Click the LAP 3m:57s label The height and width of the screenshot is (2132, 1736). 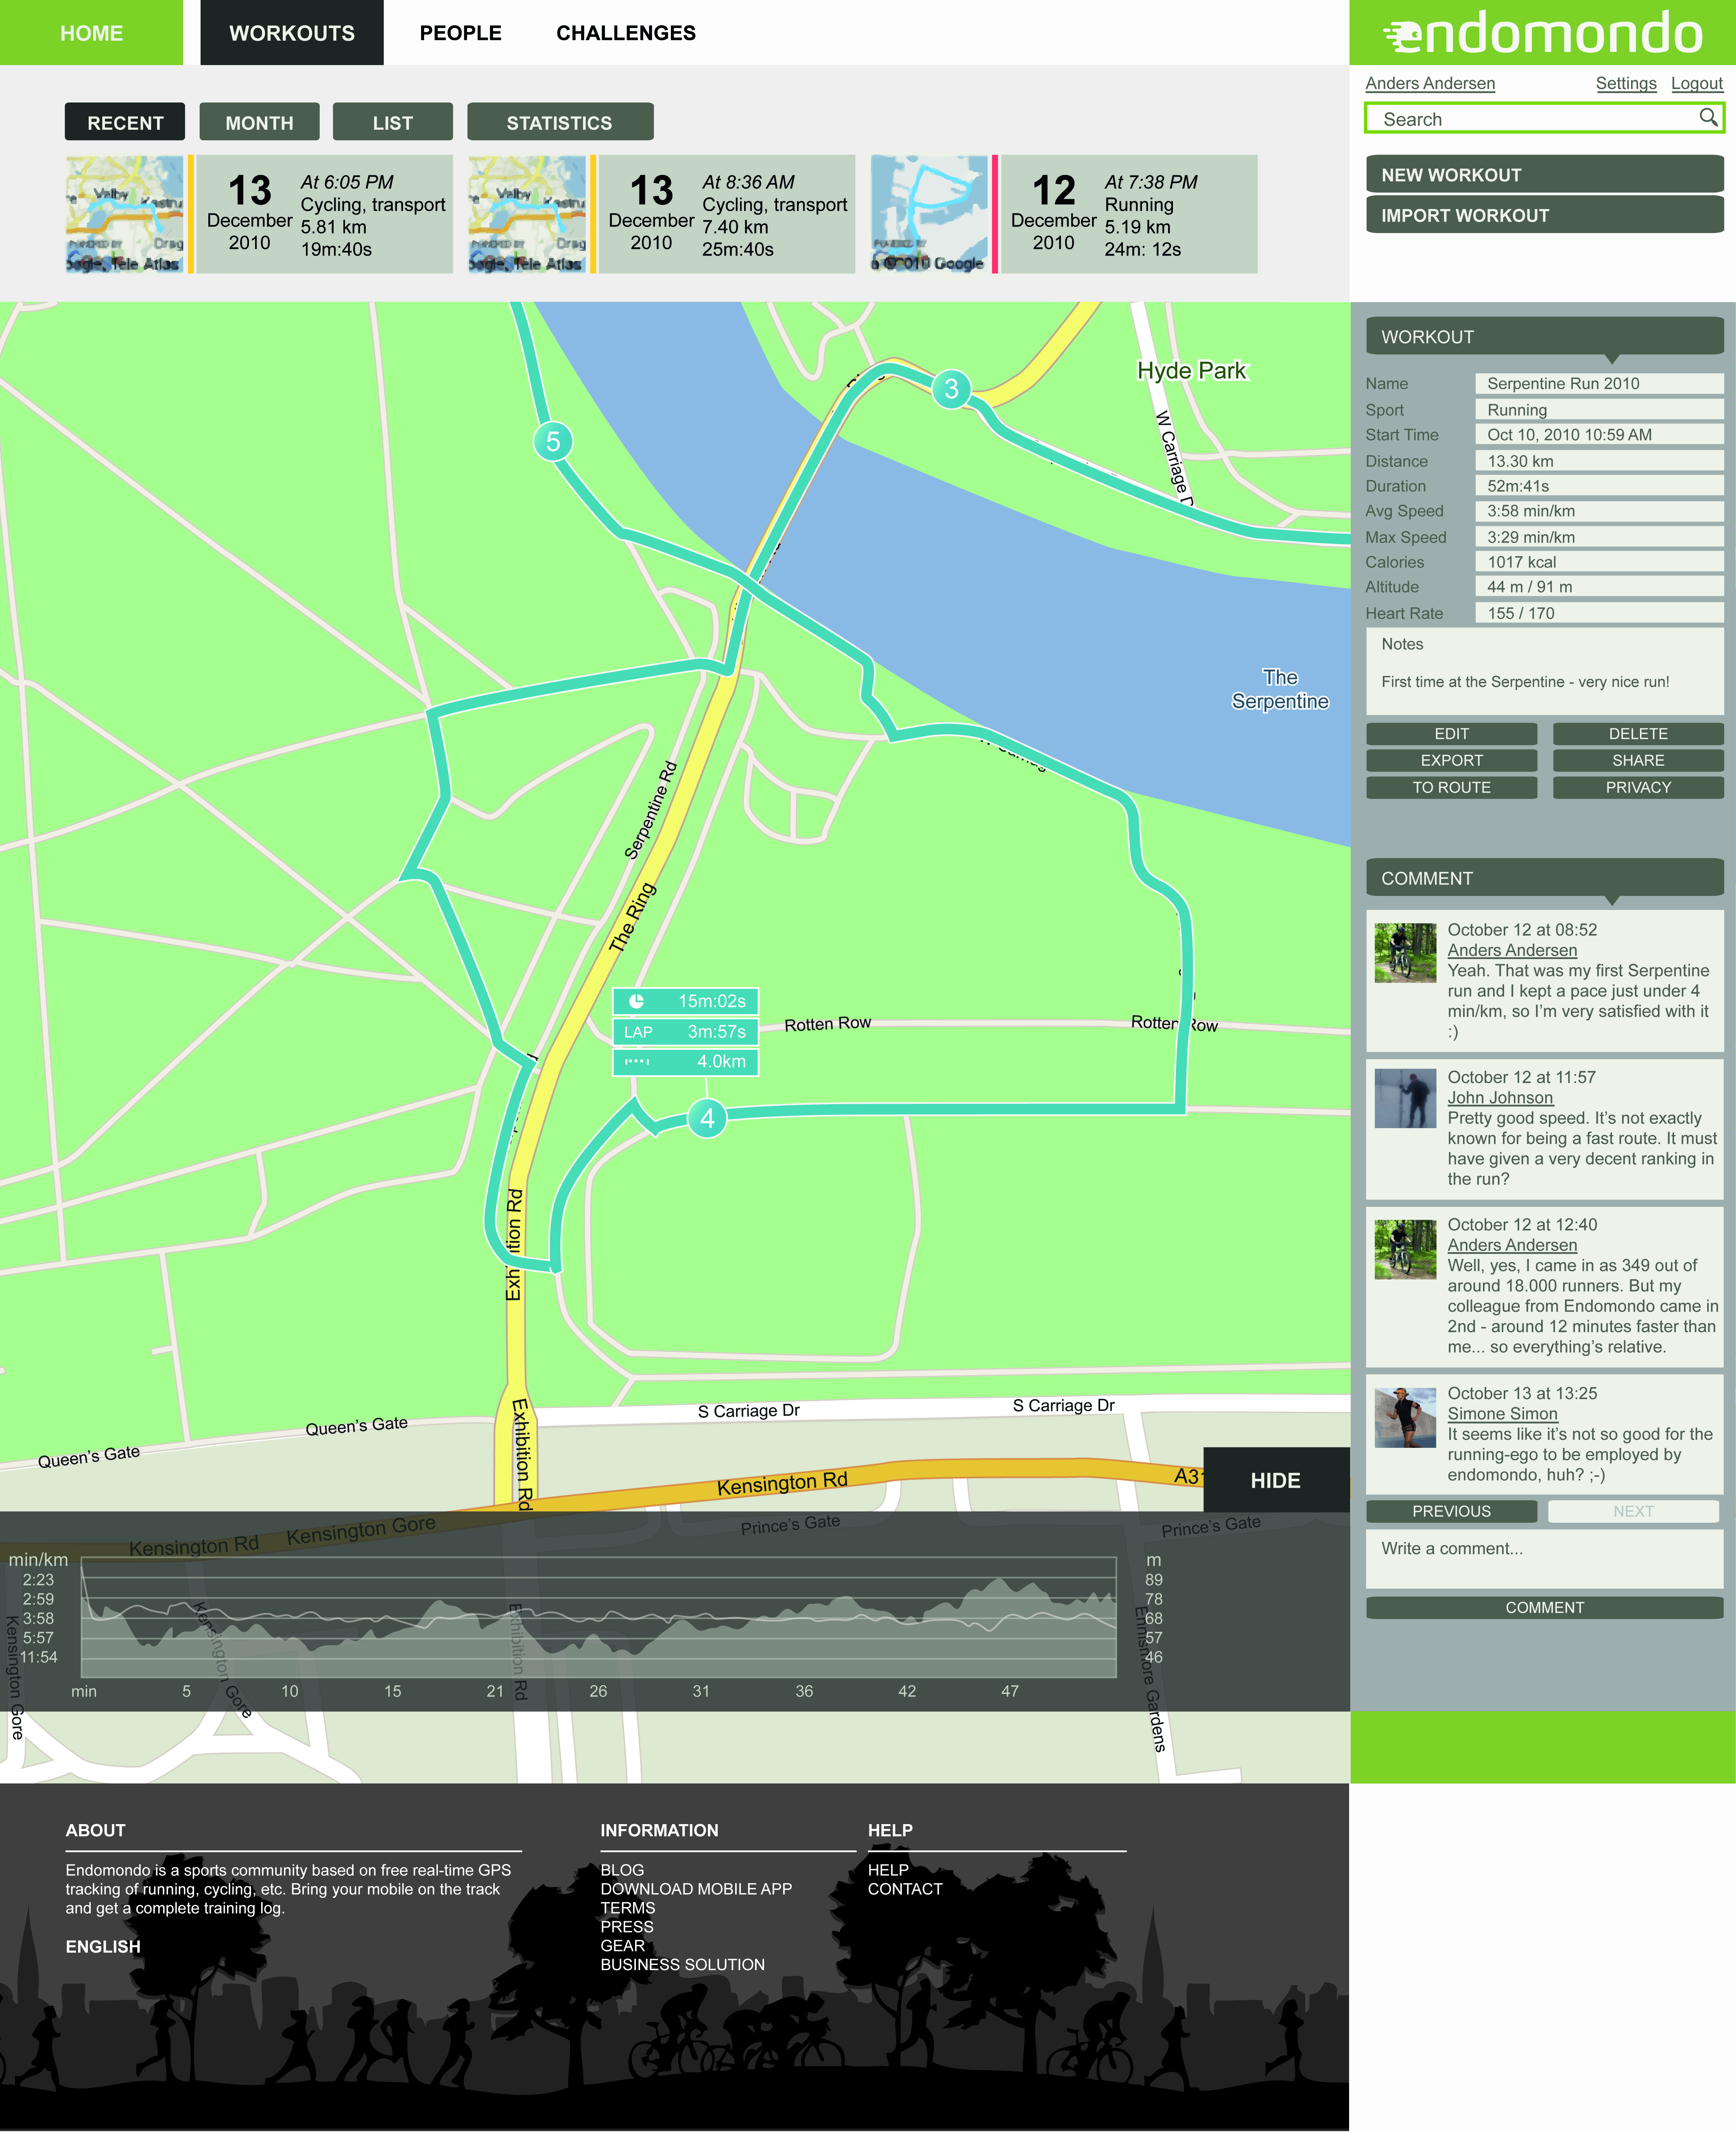686,1031
